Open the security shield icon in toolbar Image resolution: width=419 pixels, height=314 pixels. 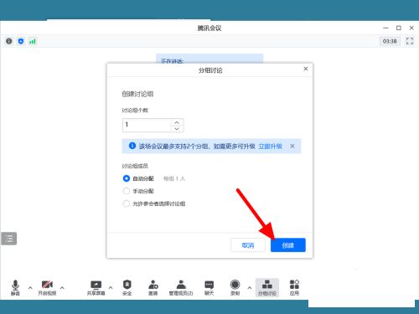[127, 285]
